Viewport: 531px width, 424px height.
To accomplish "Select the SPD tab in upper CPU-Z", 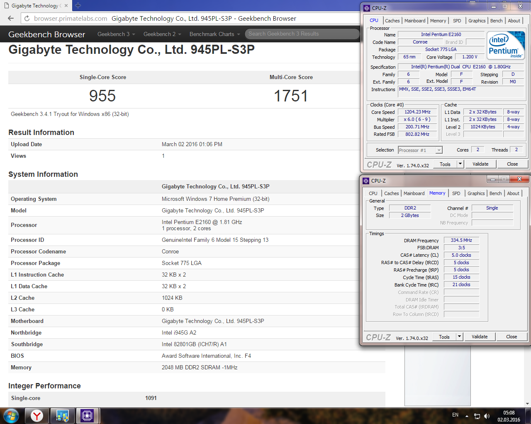I will point(457,21).
